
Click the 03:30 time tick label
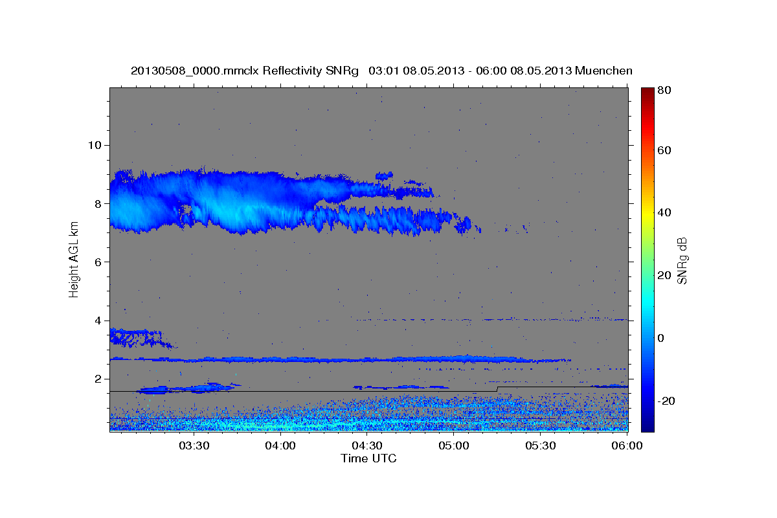click(x=194, y=445)
